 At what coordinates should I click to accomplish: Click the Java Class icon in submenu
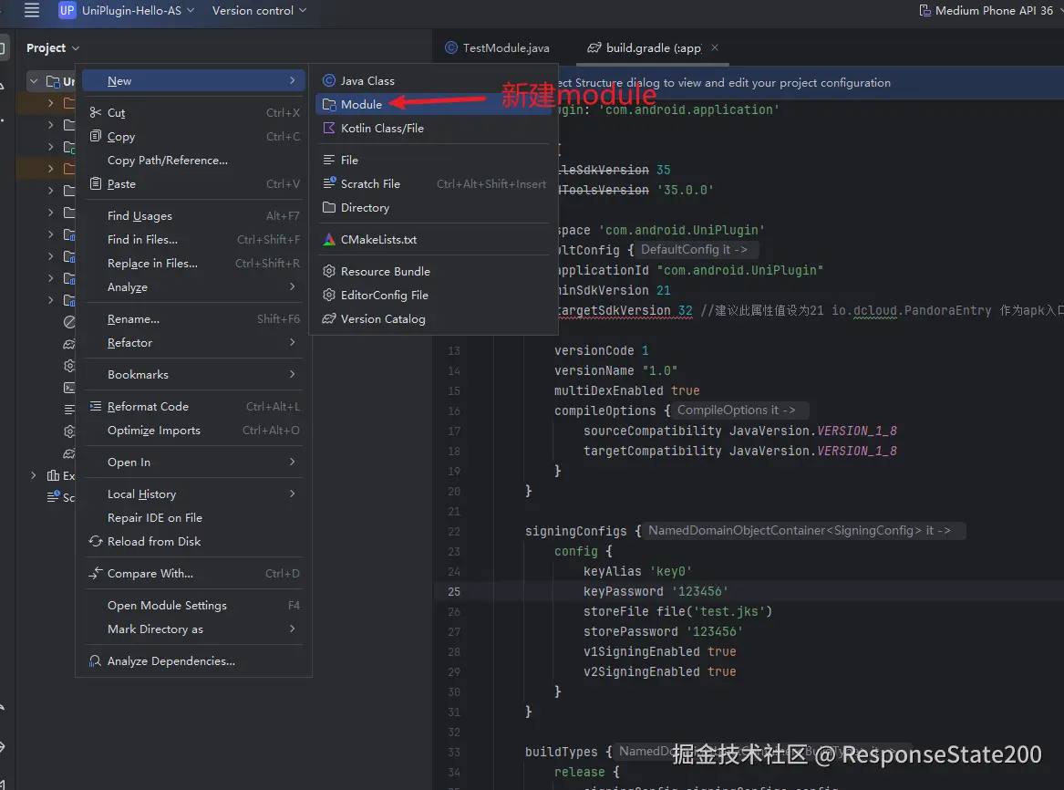coord(329,81)
